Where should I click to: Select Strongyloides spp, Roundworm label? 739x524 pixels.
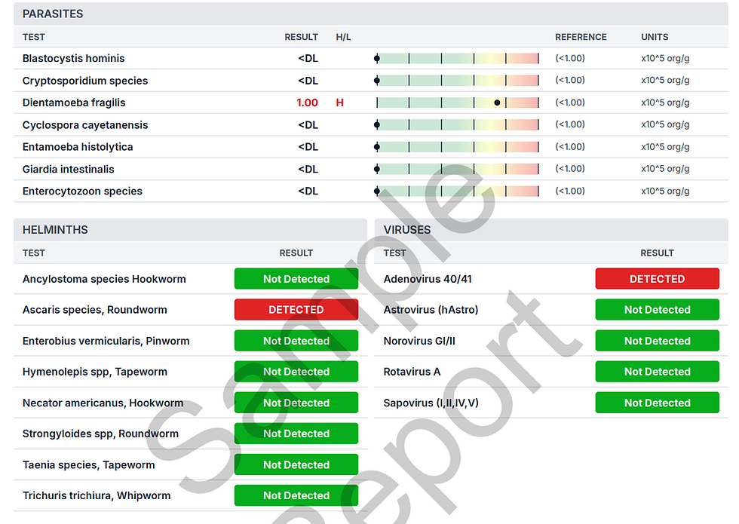(101, 434)
